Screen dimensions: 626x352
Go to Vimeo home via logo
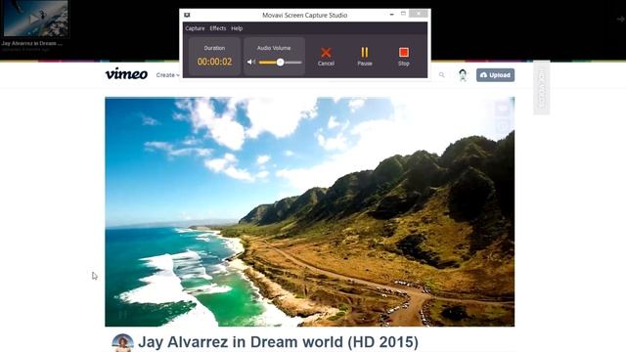126,74
